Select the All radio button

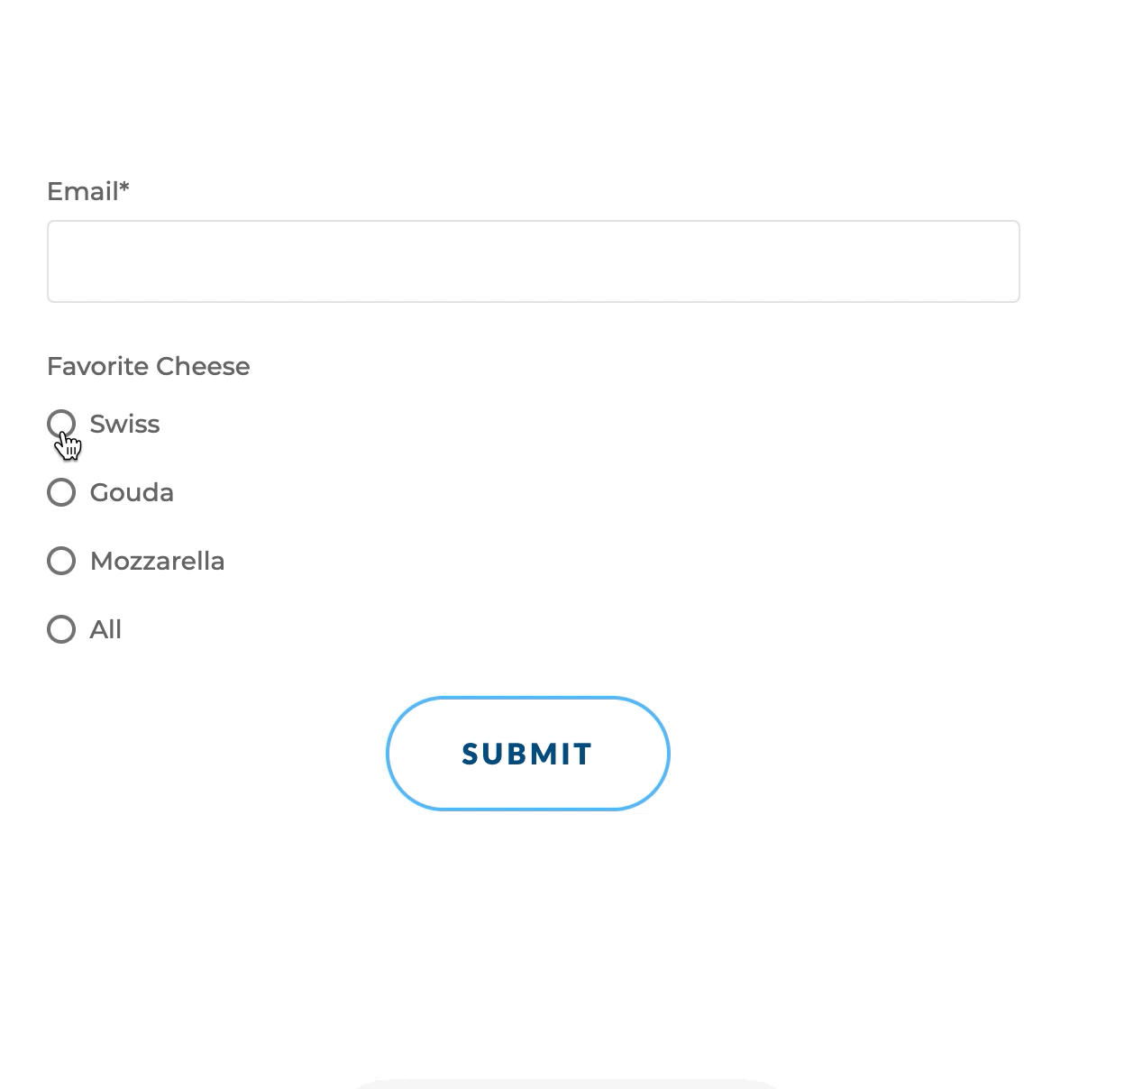(61, 629)
